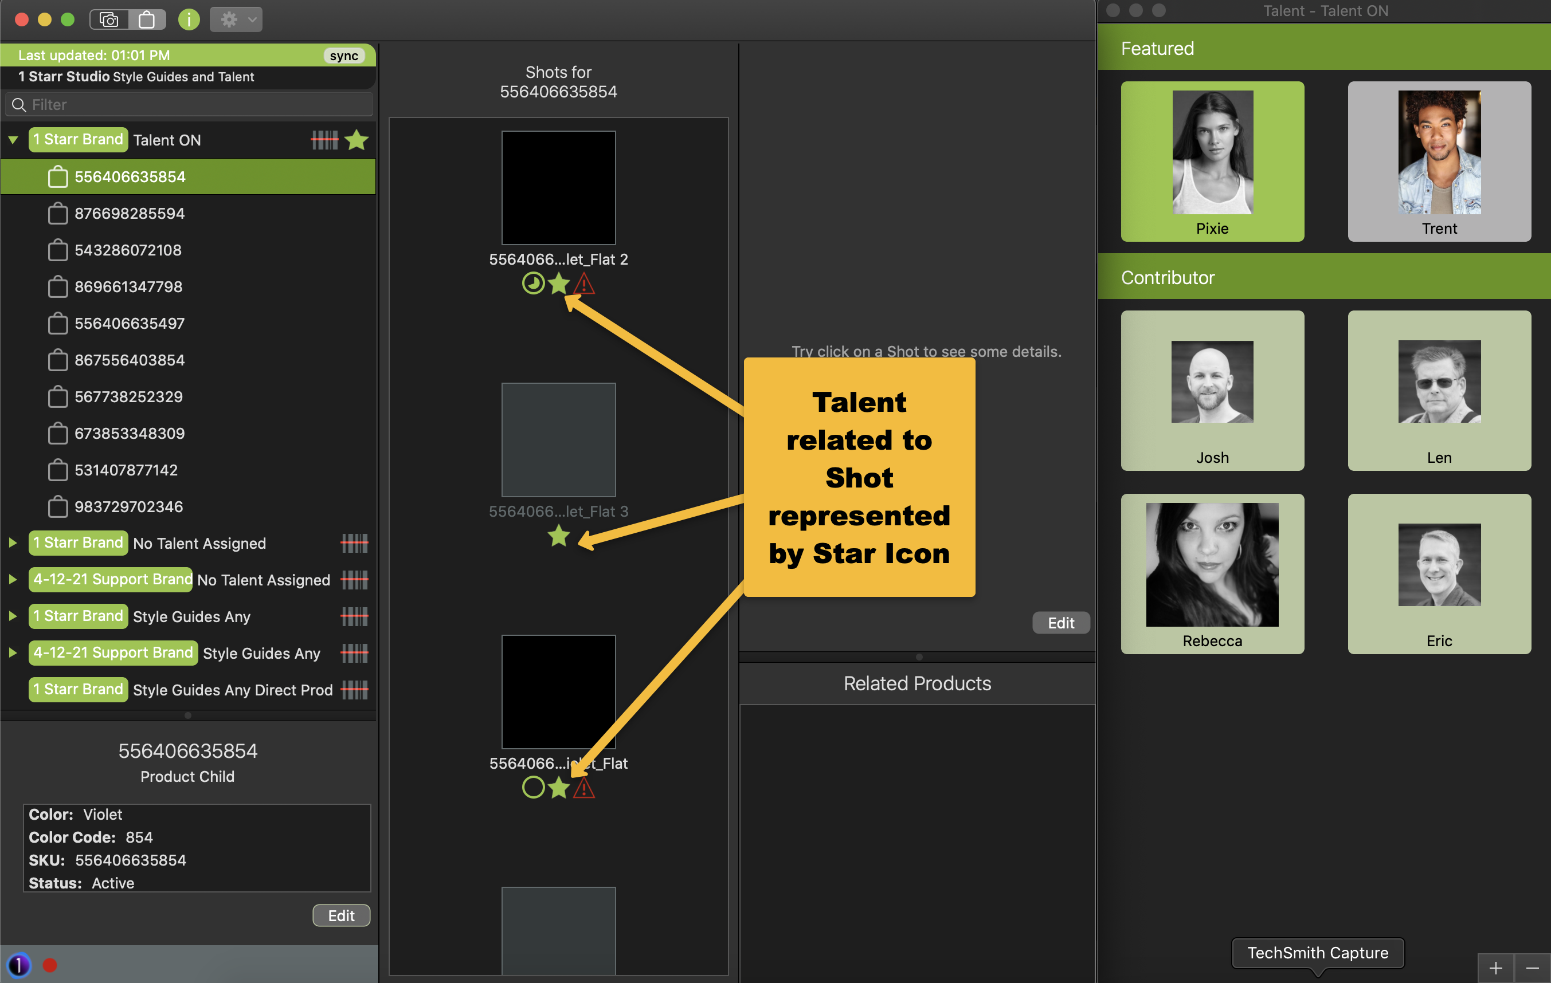Click the camera icon in the toolbar
Screen dimensions: 1551x983
tap(109, 19)
